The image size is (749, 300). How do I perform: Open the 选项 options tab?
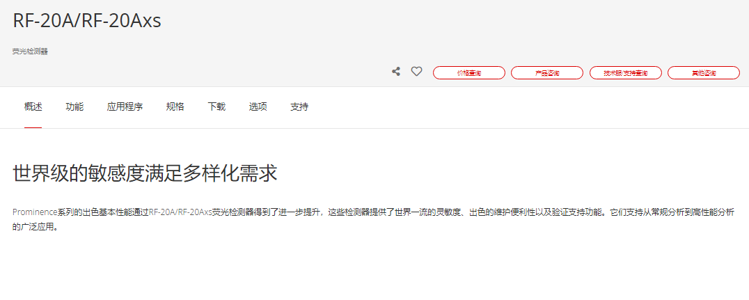(258, 107)
